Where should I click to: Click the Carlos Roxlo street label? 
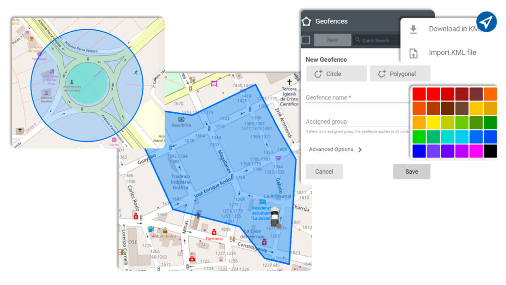[133, 198]
